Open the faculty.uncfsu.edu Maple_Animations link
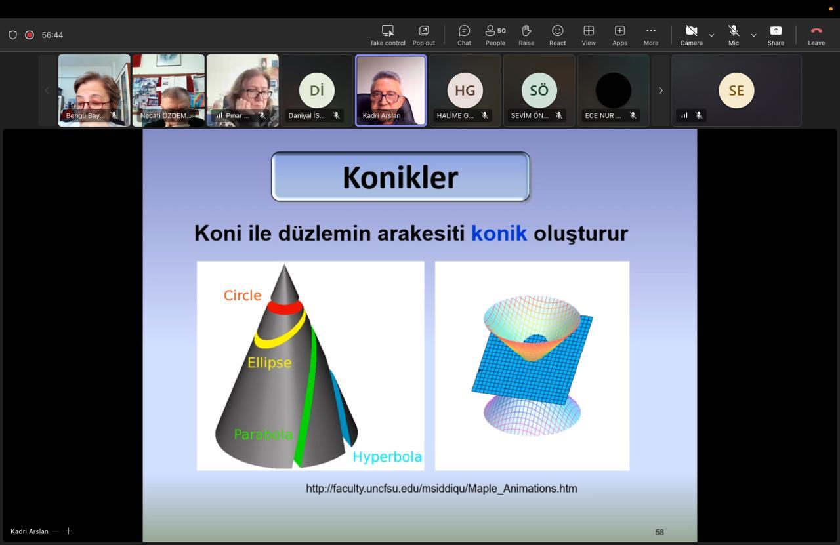Screen dimensions: 840x545 pos(442,488)
